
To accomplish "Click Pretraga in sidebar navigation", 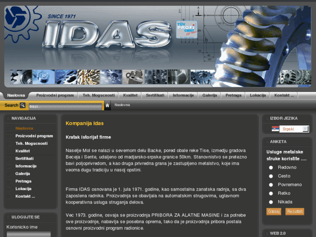I will click(23, 181).
